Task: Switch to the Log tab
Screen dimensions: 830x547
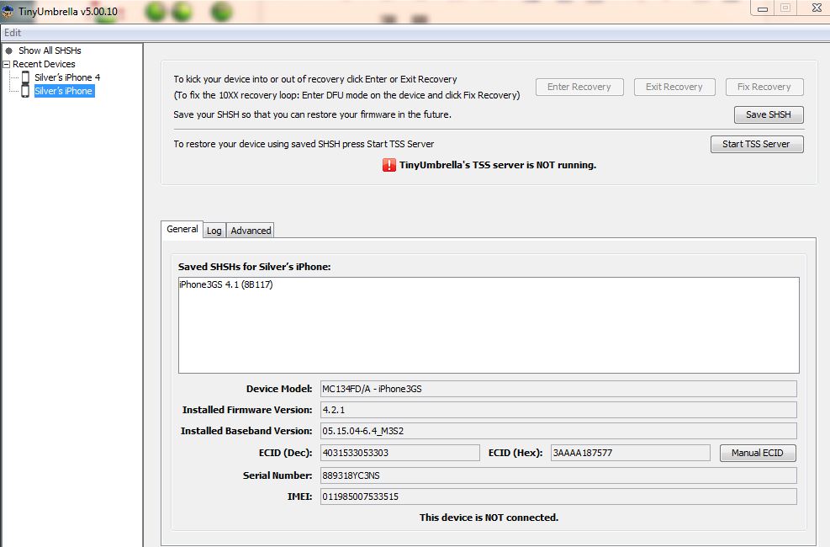Action: (214, 231)
